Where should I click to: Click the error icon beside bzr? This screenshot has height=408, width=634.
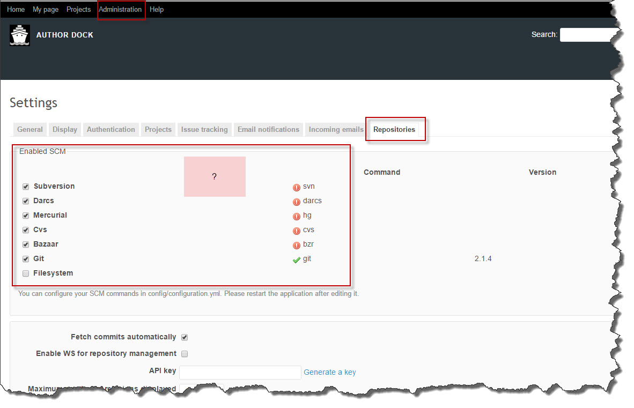click(297, 245)
